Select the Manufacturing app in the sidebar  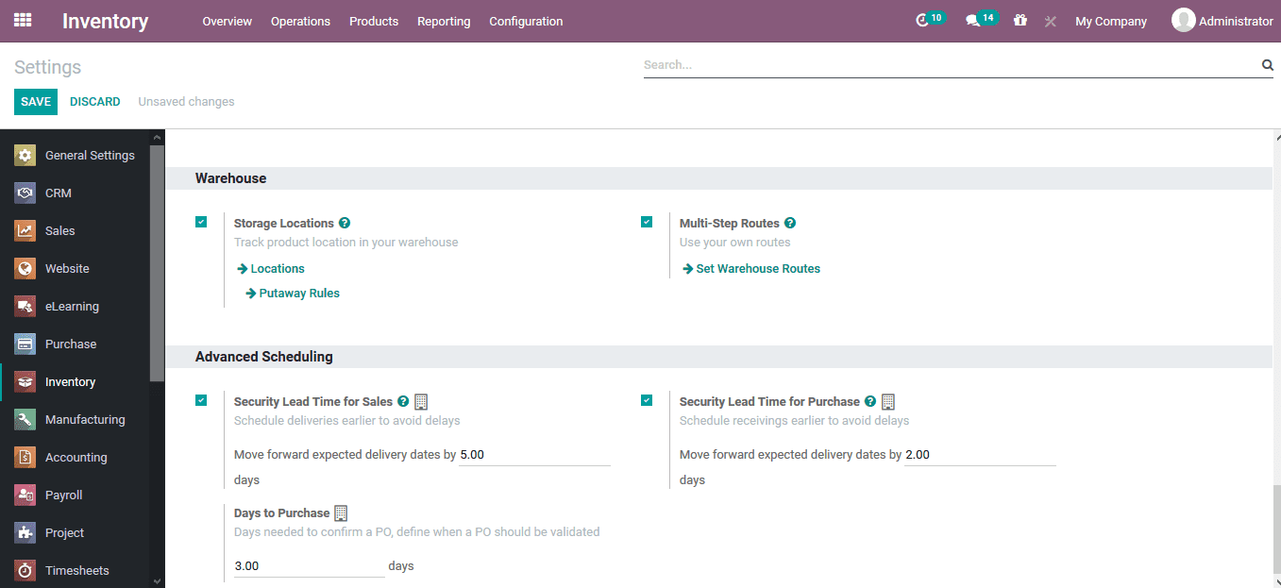point(86,419)
